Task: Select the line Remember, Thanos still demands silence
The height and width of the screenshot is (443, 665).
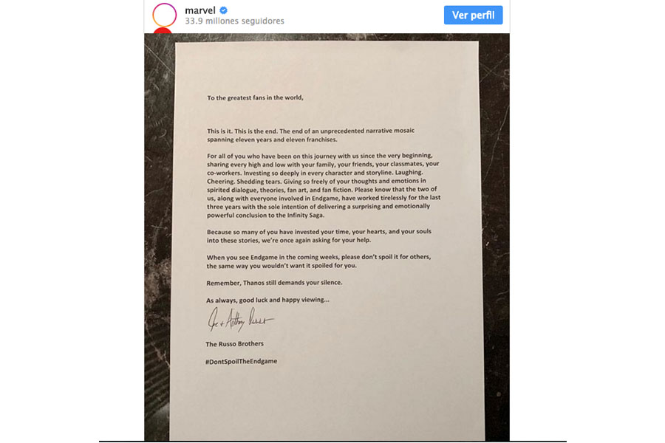Action: [x=274, y=283]
